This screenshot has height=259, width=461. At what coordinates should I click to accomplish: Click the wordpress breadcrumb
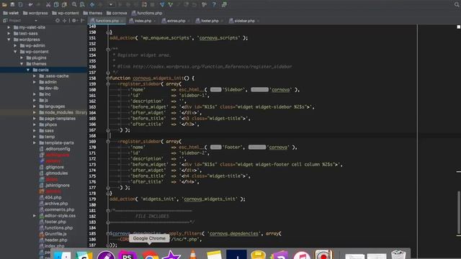35,13
